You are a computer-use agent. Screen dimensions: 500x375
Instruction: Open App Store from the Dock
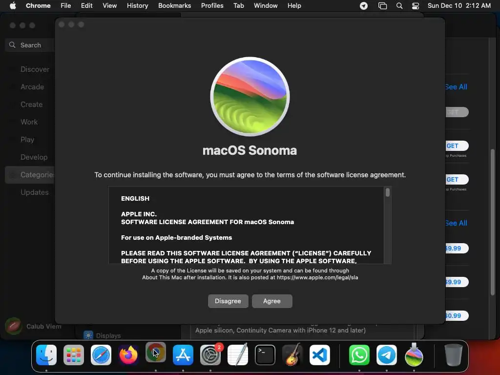[x=183, y=355]
